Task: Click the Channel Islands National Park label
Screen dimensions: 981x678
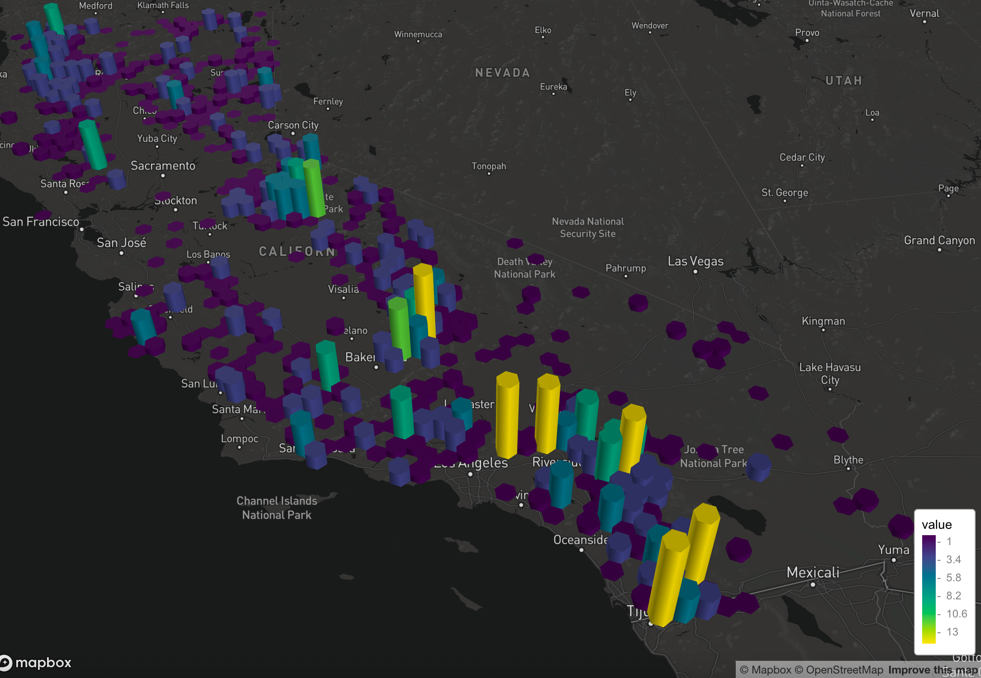Action: click(x=276, y=508)
